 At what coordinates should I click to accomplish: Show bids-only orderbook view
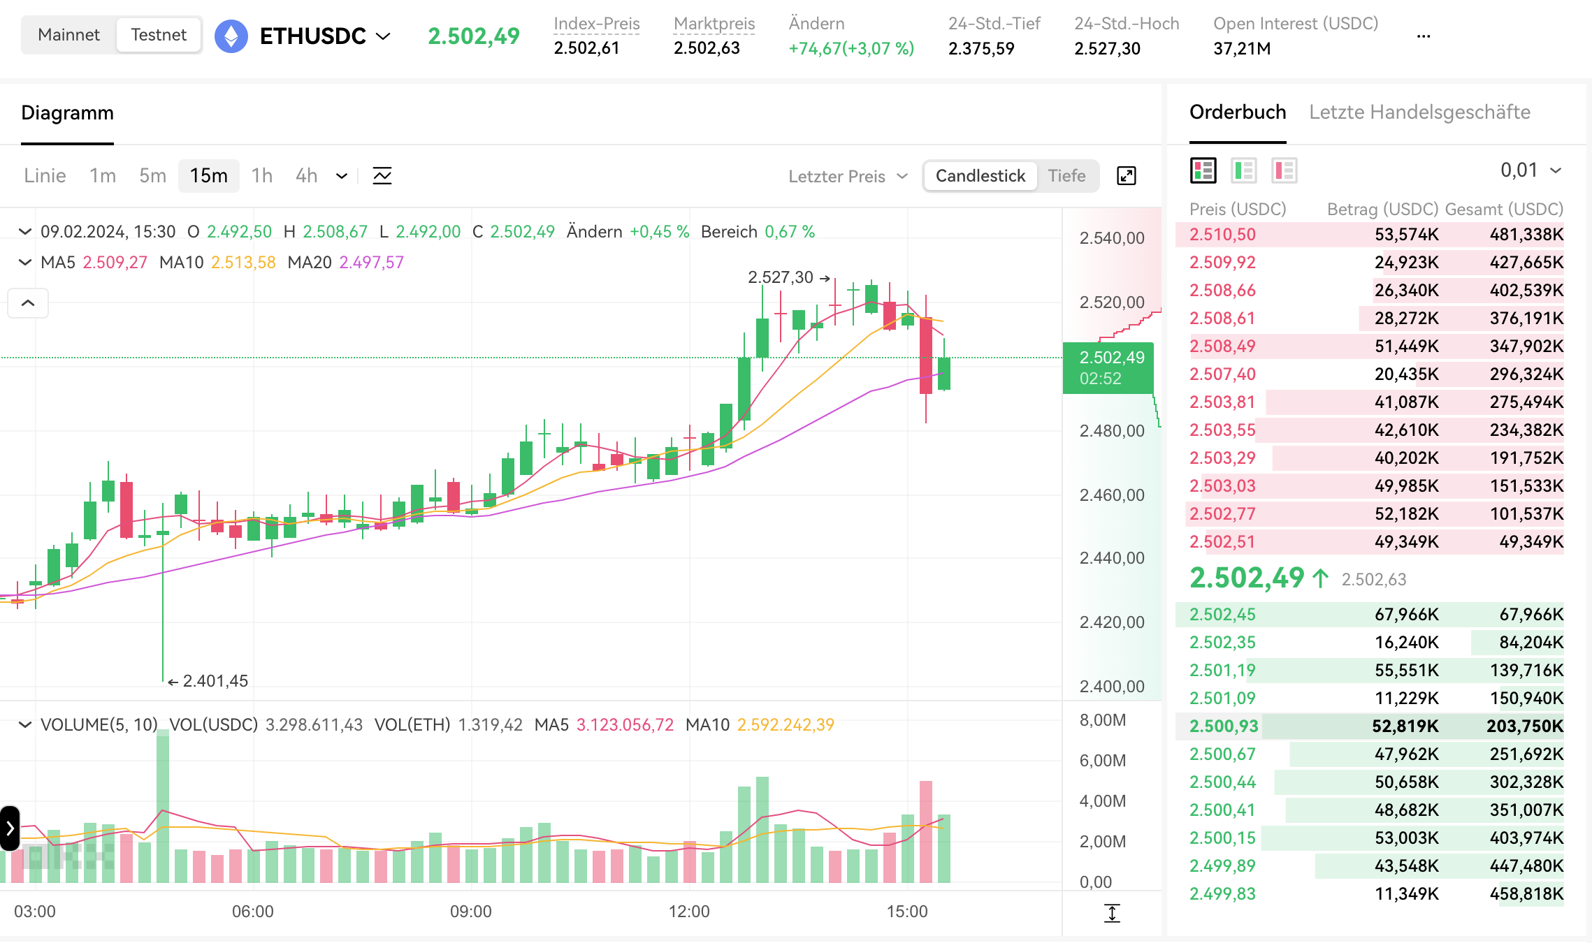click(x=1244, y=170)
